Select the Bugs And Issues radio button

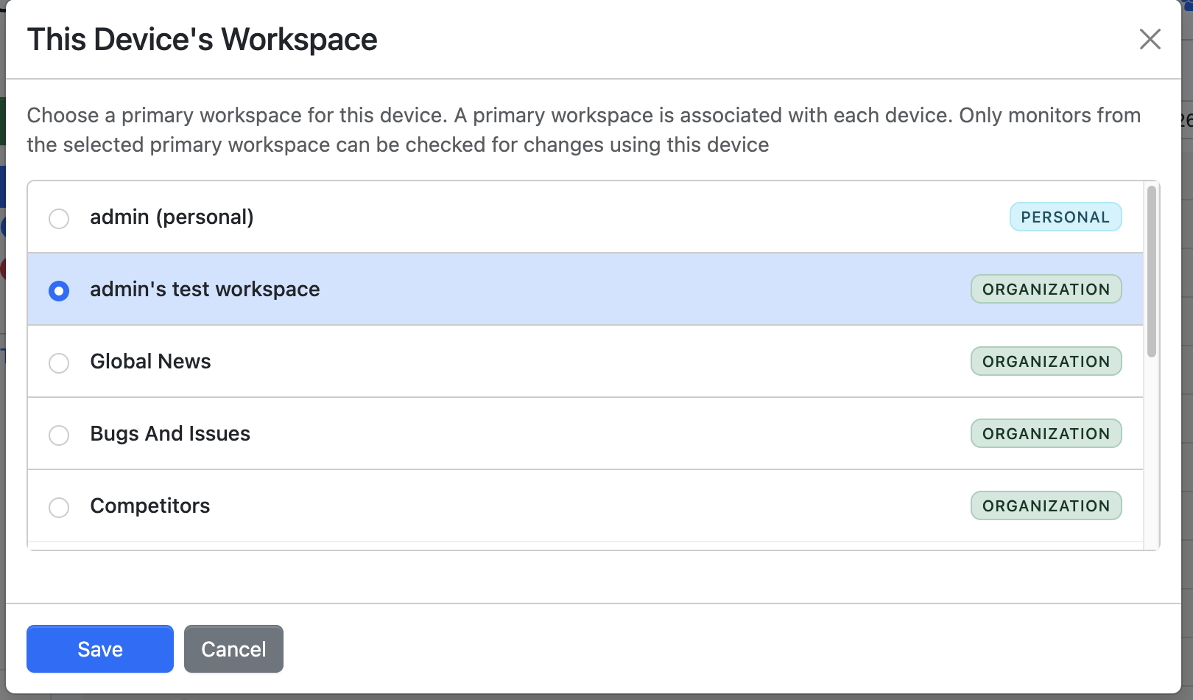59,435
